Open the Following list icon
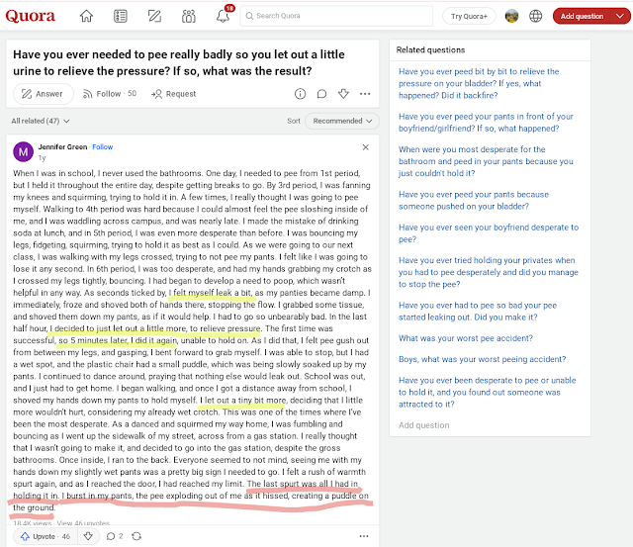 (121, 16)
